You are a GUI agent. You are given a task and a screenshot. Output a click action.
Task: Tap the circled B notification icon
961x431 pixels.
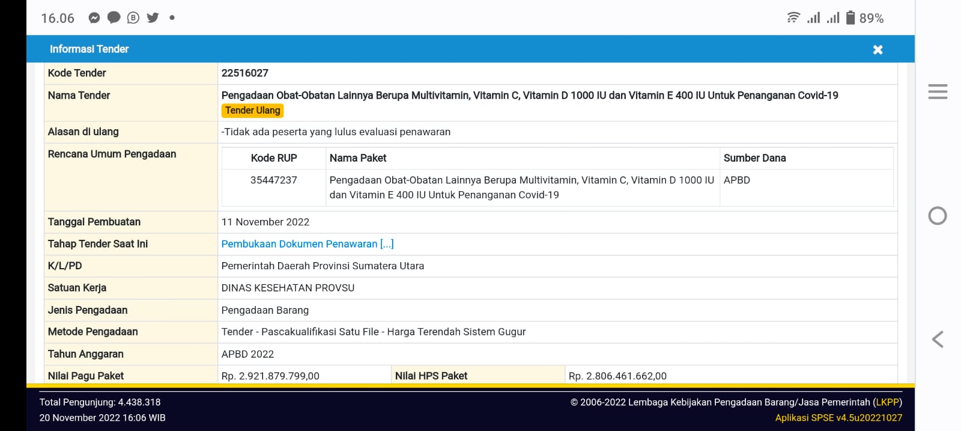133,18
